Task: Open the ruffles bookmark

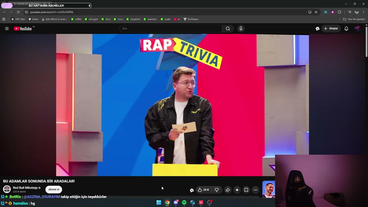Action: [x=76, y=19]
